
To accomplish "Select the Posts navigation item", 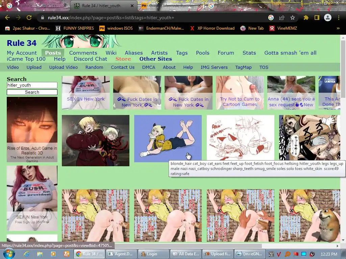I will pyautogui.click(x=53, y=53).
